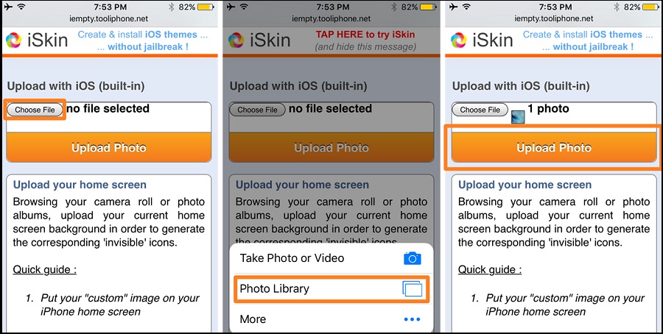The width and height of the screenshot is (663, 334).
Task: Tap the airplane mode icon in middle screen
Action: [x=231, y=7]
